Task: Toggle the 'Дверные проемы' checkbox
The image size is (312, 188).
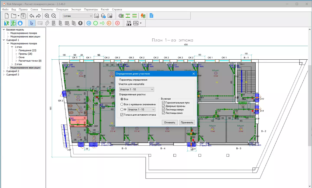Action: [x=164, y=106]
